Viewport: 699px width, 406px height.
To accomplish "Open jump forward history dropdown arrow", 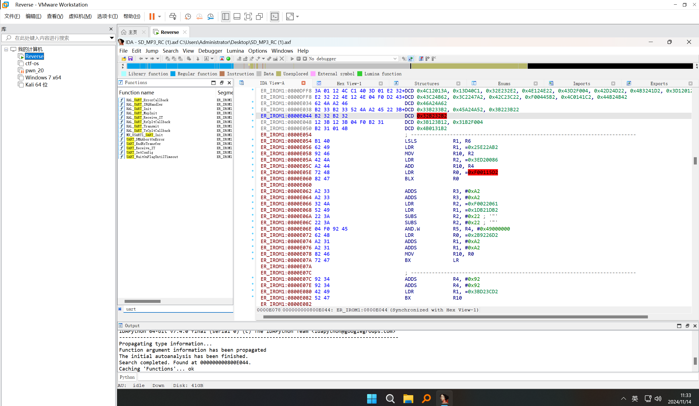I will pos(158,59).
